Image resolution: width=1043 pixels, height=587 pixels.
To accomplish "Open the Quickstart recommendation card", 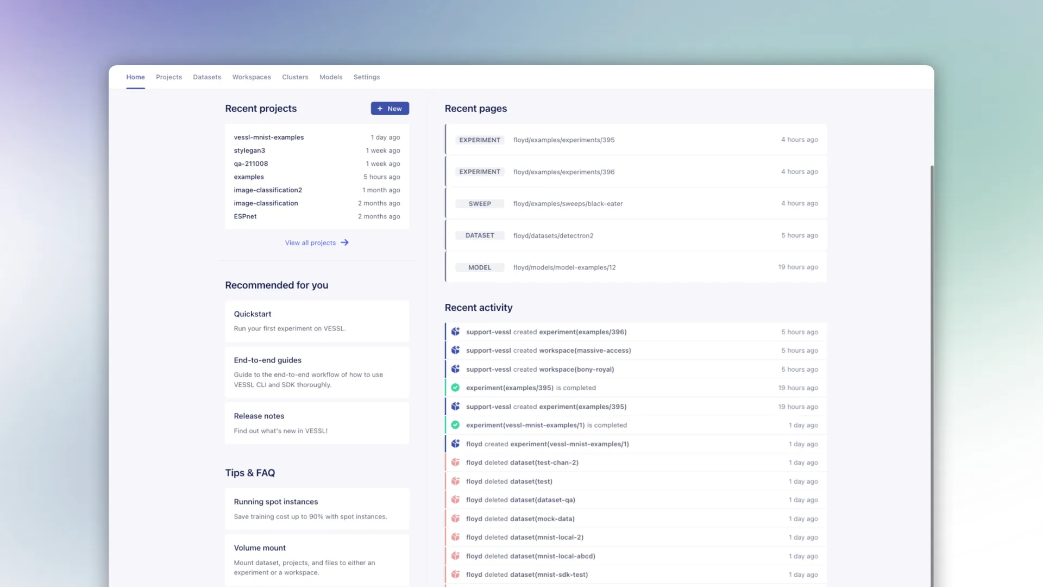I will 317,321.
